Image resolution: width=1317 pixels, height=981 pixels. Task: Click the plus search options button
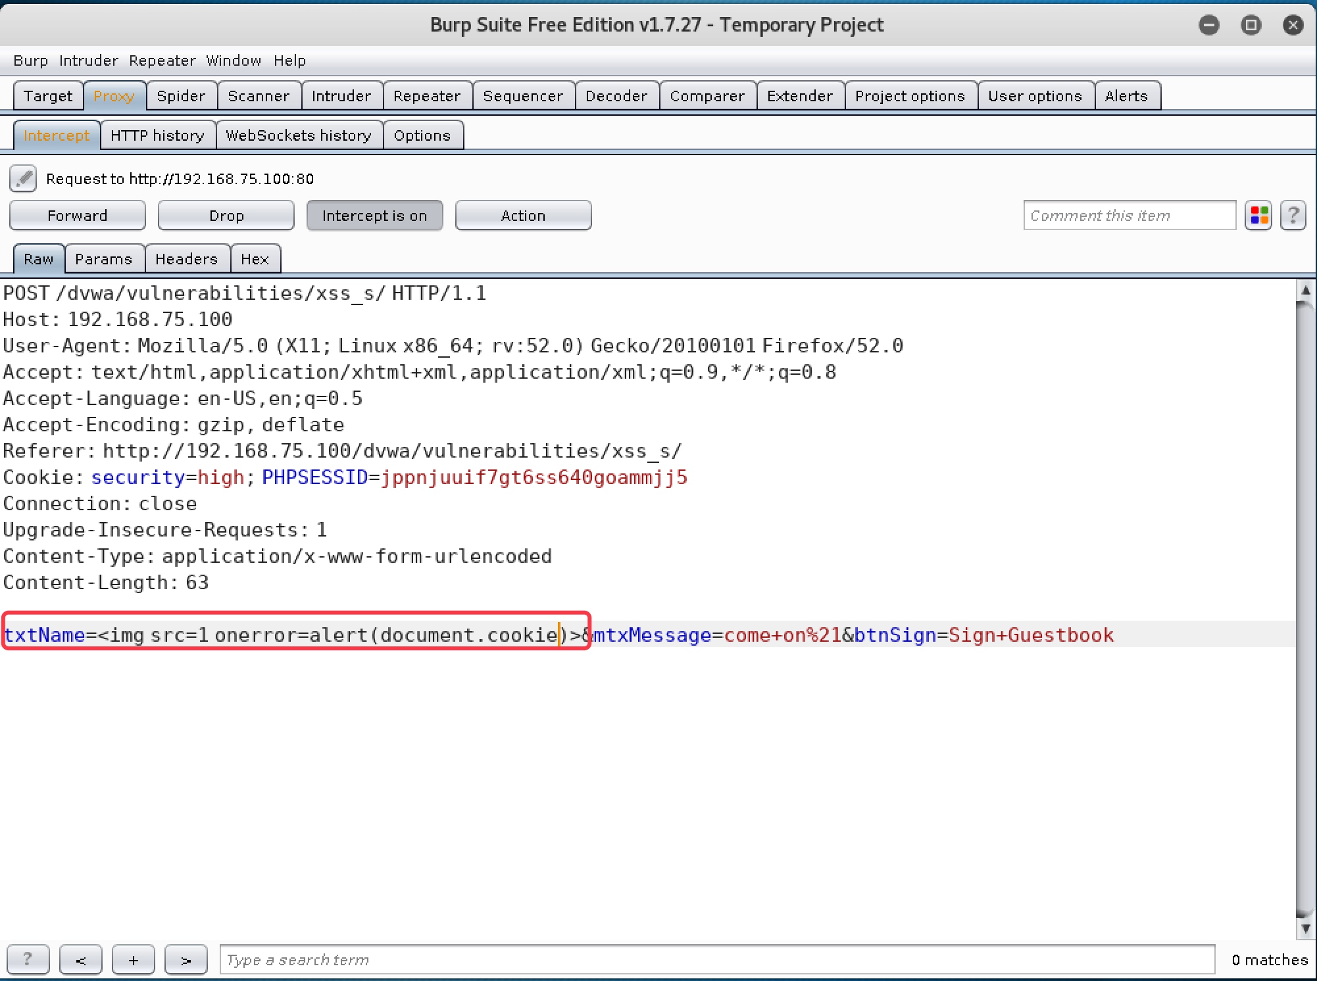click(x=134, y=959)
